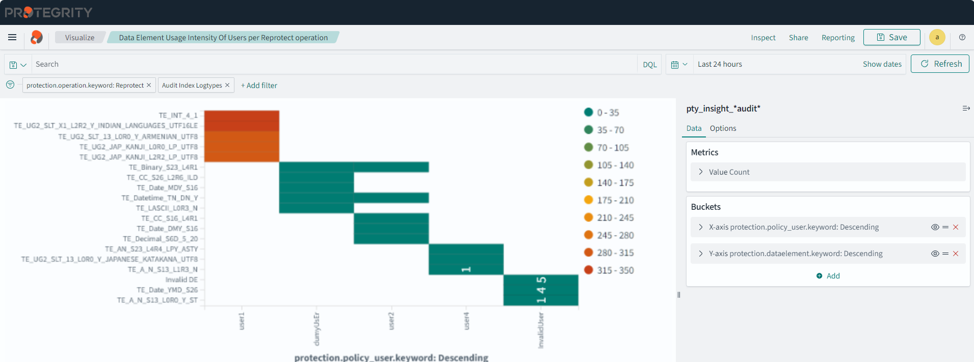Click the Refresh button
The width and height of the screenshot is (974, 362).
pos(940,64)
